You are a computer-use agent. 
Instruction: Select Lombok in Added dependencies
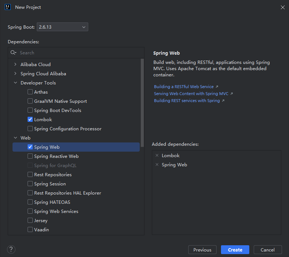[x=171, y=156]
